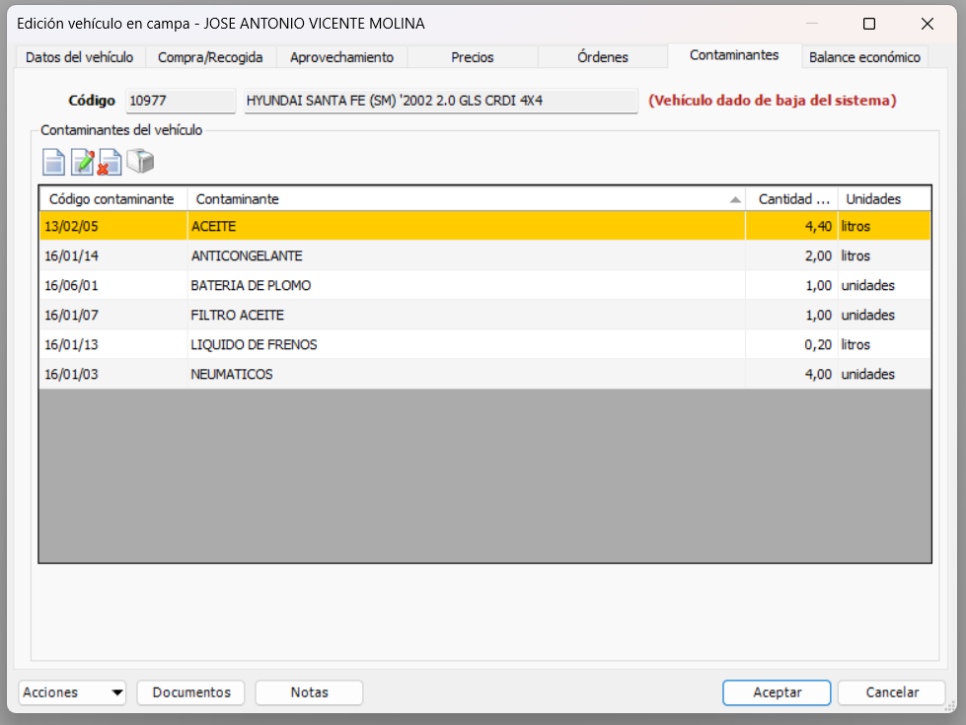Select the BATERIA DE PLOMO row
966x725 pixels.
point(395,285)
